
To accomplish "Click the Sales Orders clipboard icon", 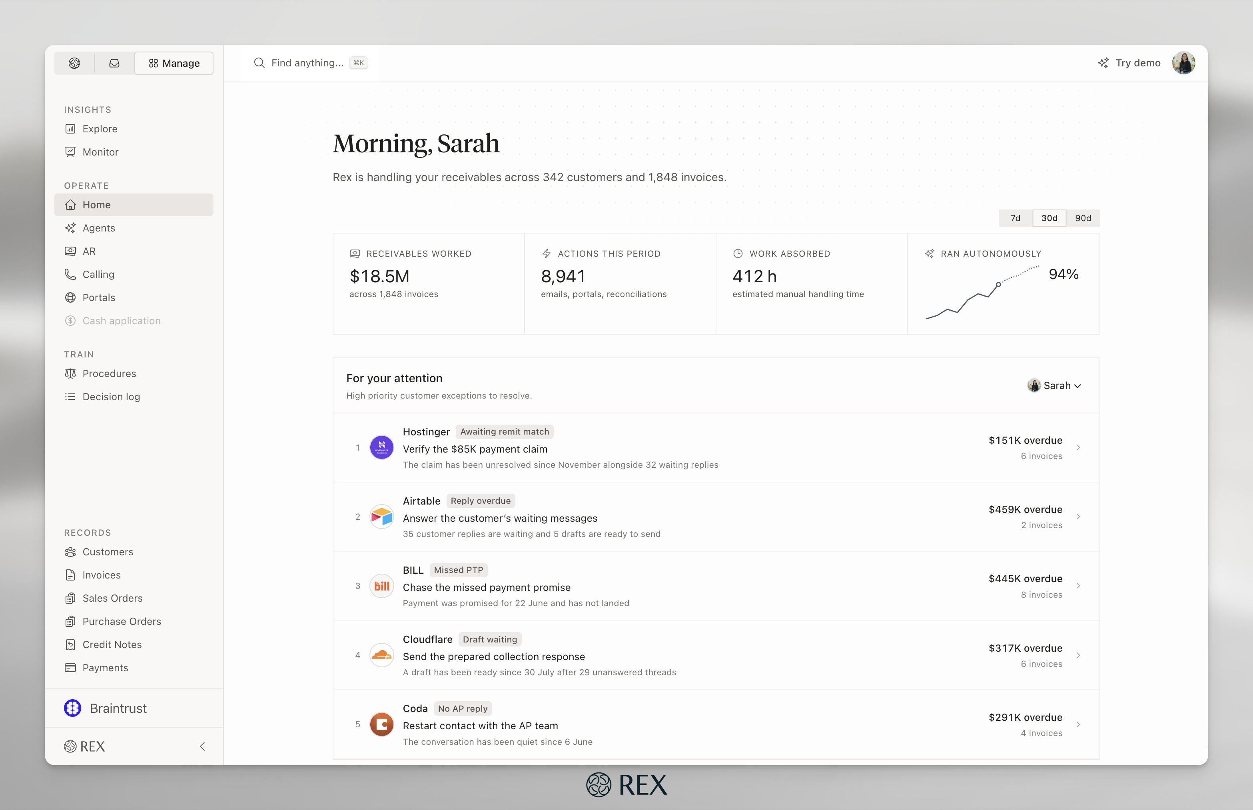I will click(x=70, y=598).
